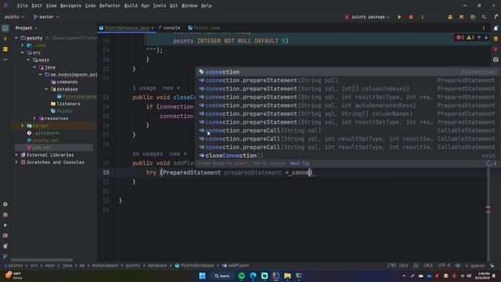The image size is (501, 282).
Task: Open the Build menu
Action: 131,5
